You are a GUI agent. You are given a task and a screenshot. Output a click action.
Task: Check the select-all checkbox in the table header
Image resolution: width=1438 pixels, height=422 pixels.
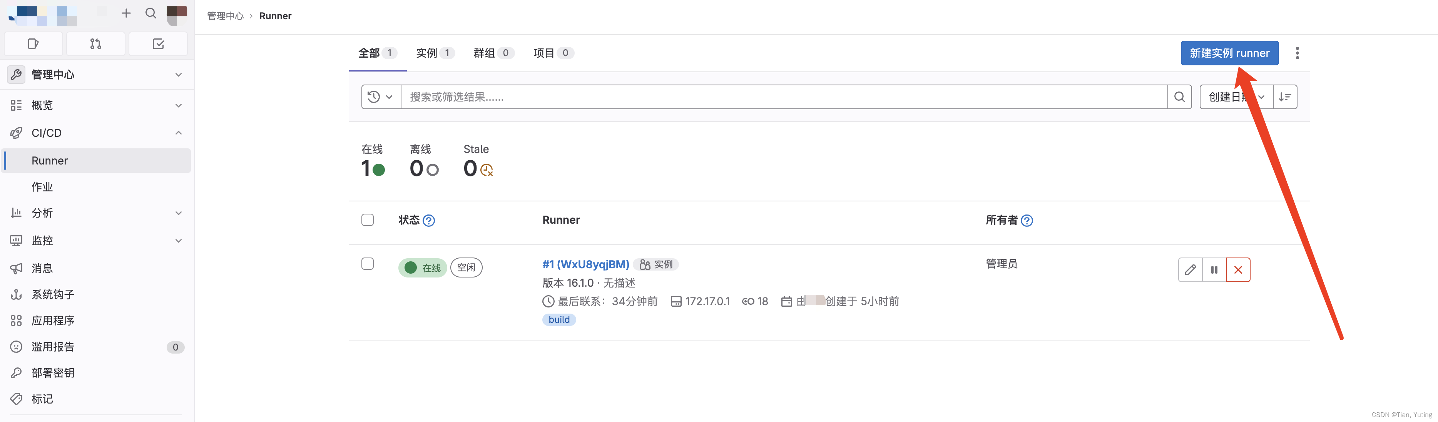pyautogui.click(x=367, y=219)
